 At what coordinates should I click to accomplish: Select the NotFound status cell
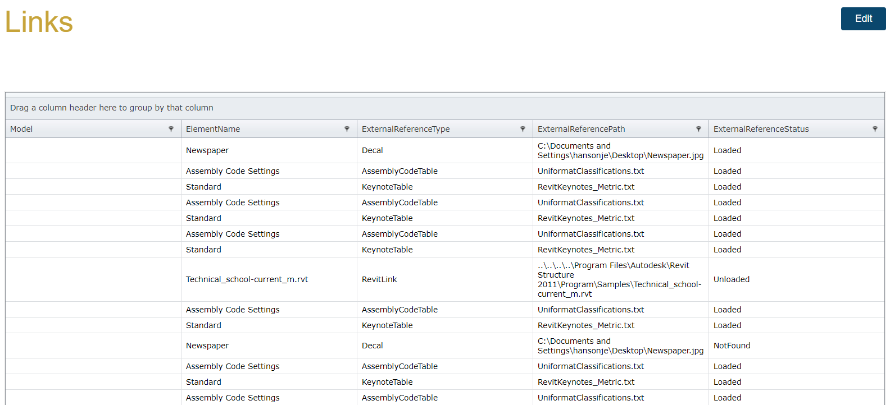[732, 346]
